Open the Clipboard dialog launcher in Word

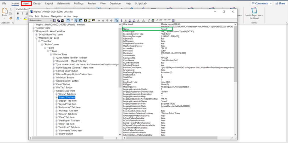pyautogui.click(x=13, y=23)
